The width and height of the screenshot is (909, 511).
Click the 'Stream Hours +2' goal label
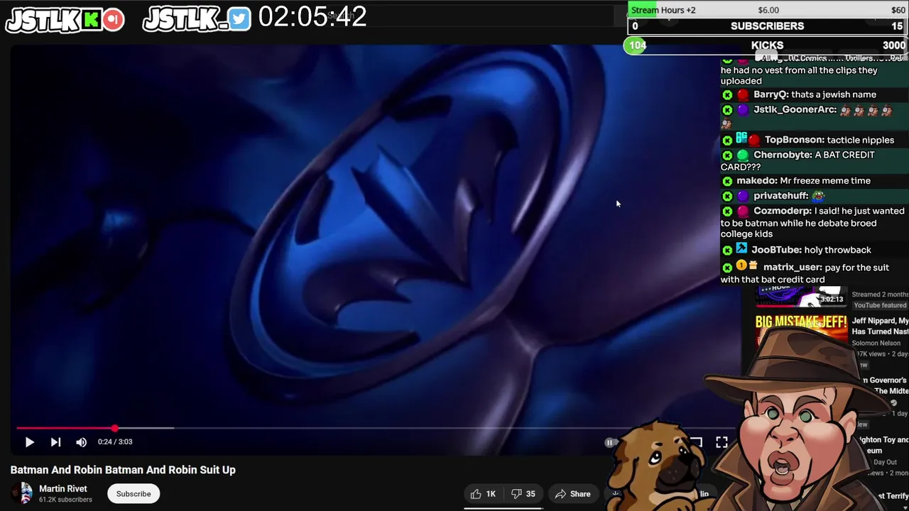coord(663,10)
